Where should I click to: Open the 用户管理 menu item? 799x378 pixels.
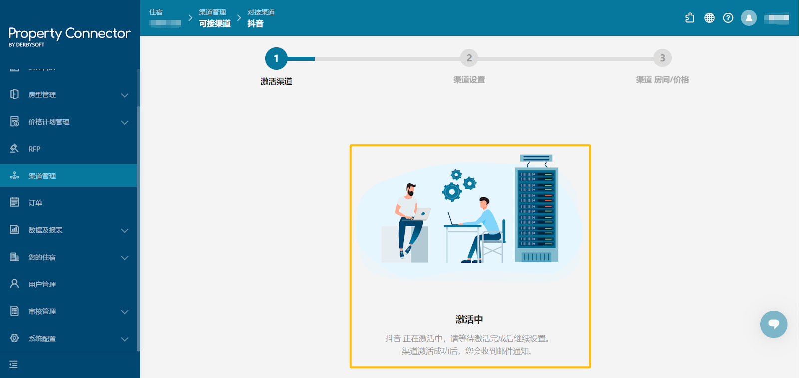pyautogui.click(x=68, y=284)
